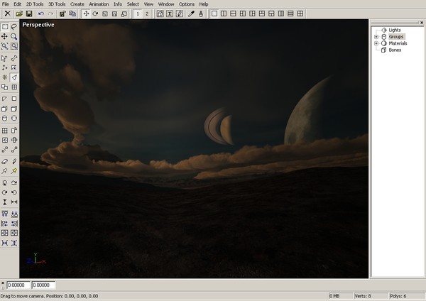
Task: Click the first 0.00000 coordinate field
Action: [18, 285]
